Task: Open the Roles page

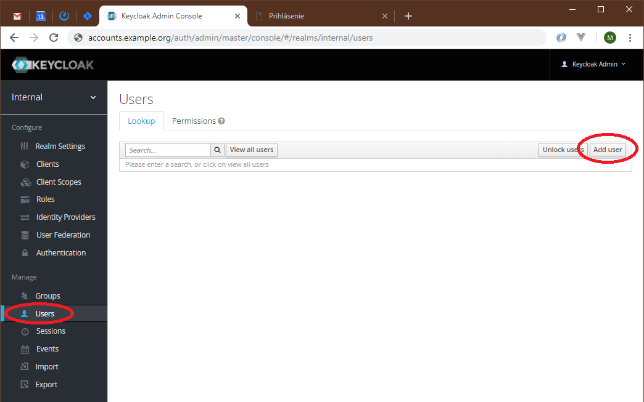Action: [45, 199]
